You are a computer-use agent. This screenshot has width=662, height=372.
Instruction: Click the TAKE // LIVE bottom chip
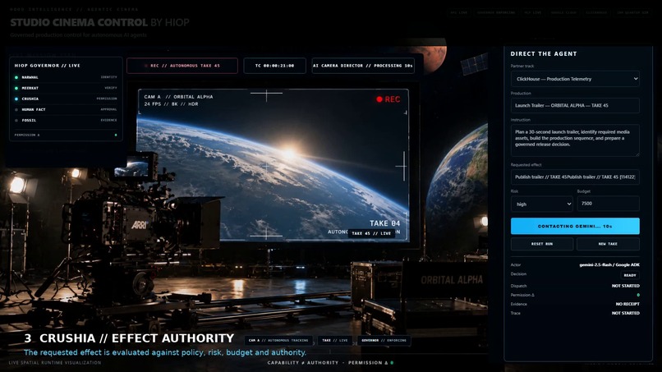[x=335, y=340]
